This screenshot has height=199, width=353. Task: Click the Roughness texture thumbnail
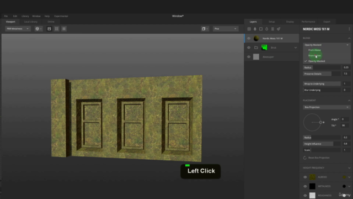(x=312, y=195)
